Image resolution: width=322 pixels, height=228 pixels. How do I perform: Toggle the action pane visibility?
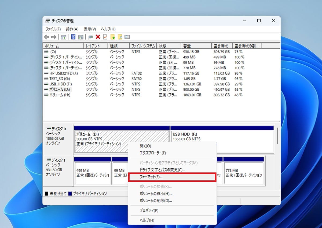[81, 37]
